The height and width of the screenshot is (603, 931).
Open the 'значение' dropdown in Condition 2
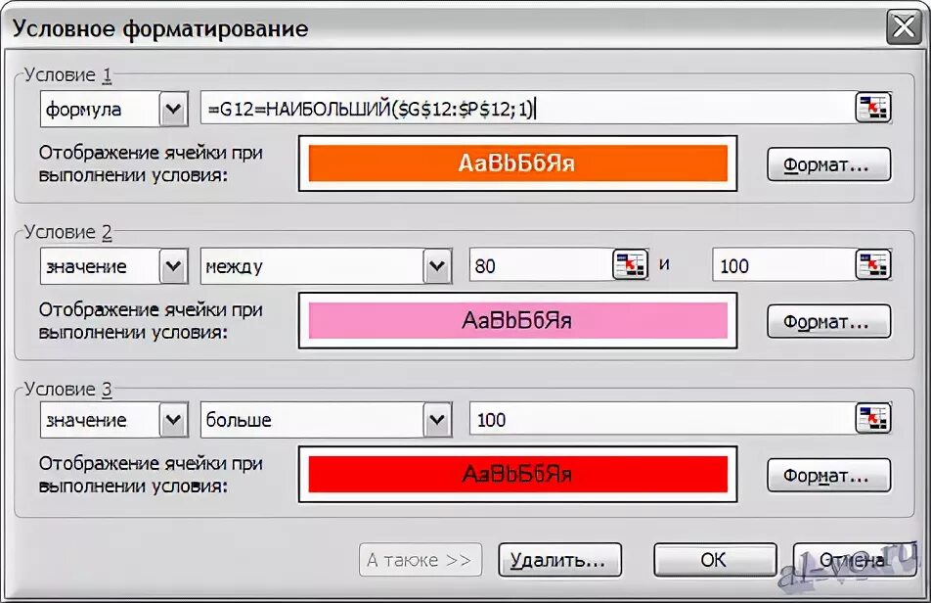(173, 265)
